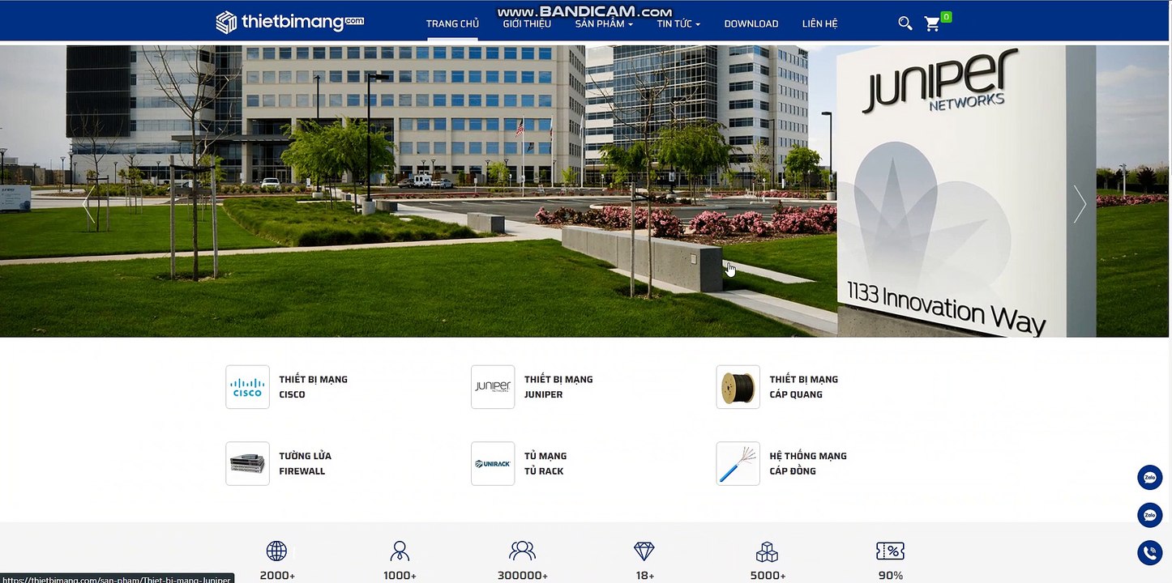This screenshot has height=583, width=1172.
Task: Click the 5000+ statistic text
Action: click(768, 576)
